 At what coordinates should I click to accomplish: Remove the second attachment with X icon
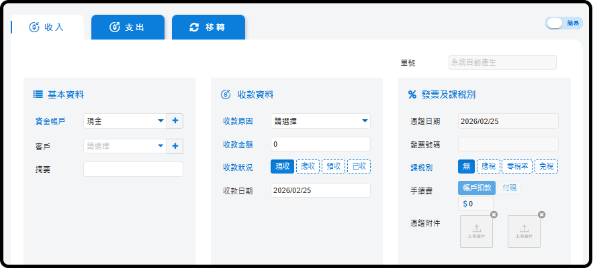[x=541, y=215]
